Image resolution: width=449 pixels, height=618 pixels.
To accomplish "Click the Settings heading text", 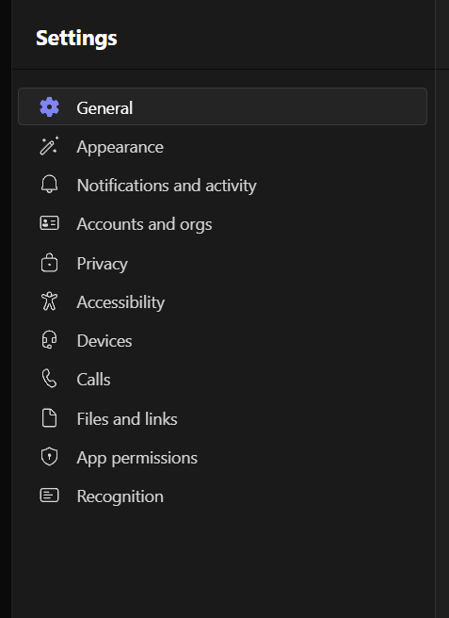I will point(76,39).
